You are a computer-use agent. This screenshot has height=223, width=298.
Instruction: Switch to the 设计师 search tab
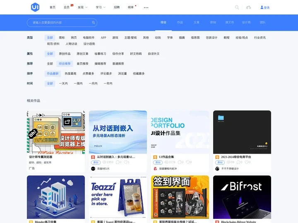pos(246,22)
